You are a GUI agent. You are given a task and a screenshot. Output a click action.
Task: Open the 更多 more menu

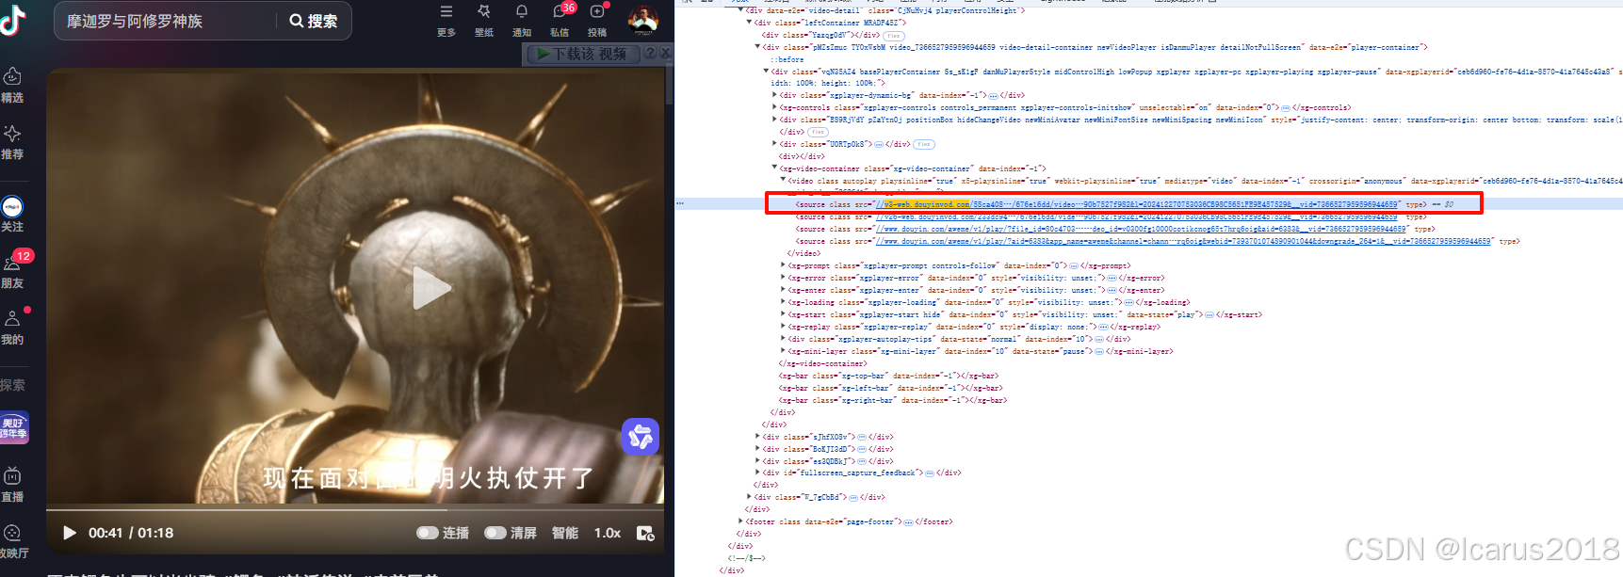click(446, 21)
